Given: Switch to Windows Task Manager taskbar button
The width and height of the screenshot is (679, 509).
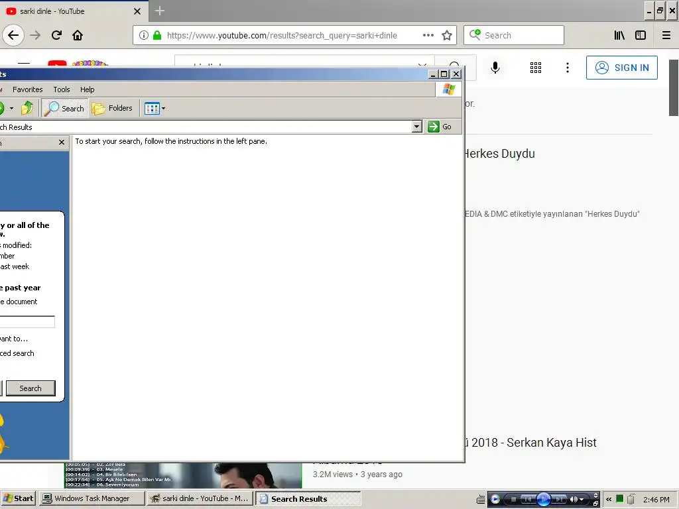Looking at the screenshot, I should (x=92, y=498).
